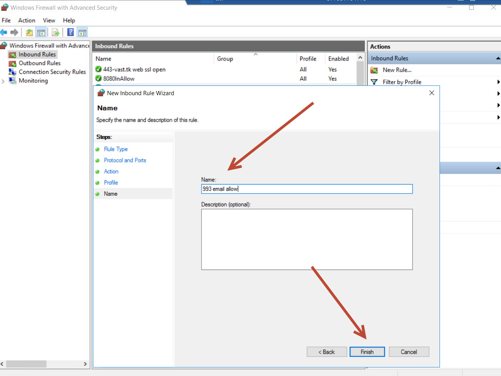
Task: Open the Action menu
Action: (26, 21)
